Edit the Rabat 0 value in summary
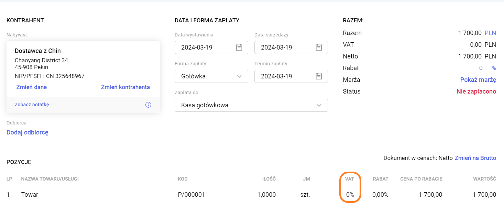This screenshot has width=504, height=206. pos(481,68)
